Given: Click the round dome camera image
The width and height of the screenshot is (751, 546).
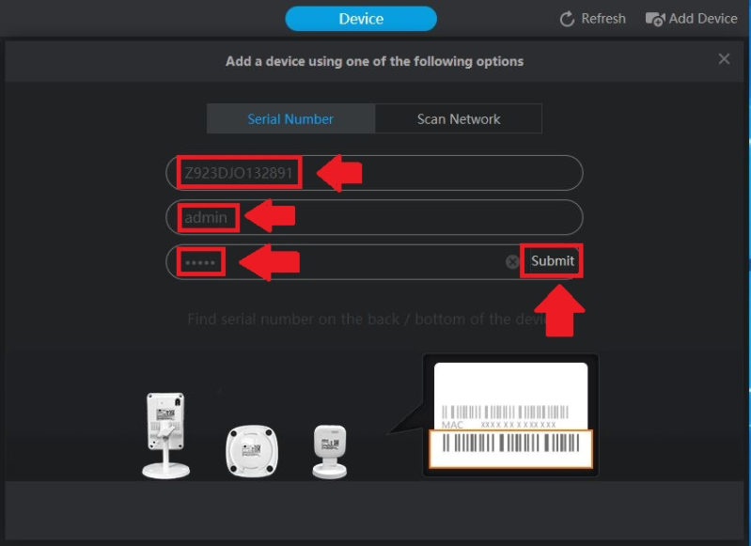Looking at the screenshot, I should 252,451.
